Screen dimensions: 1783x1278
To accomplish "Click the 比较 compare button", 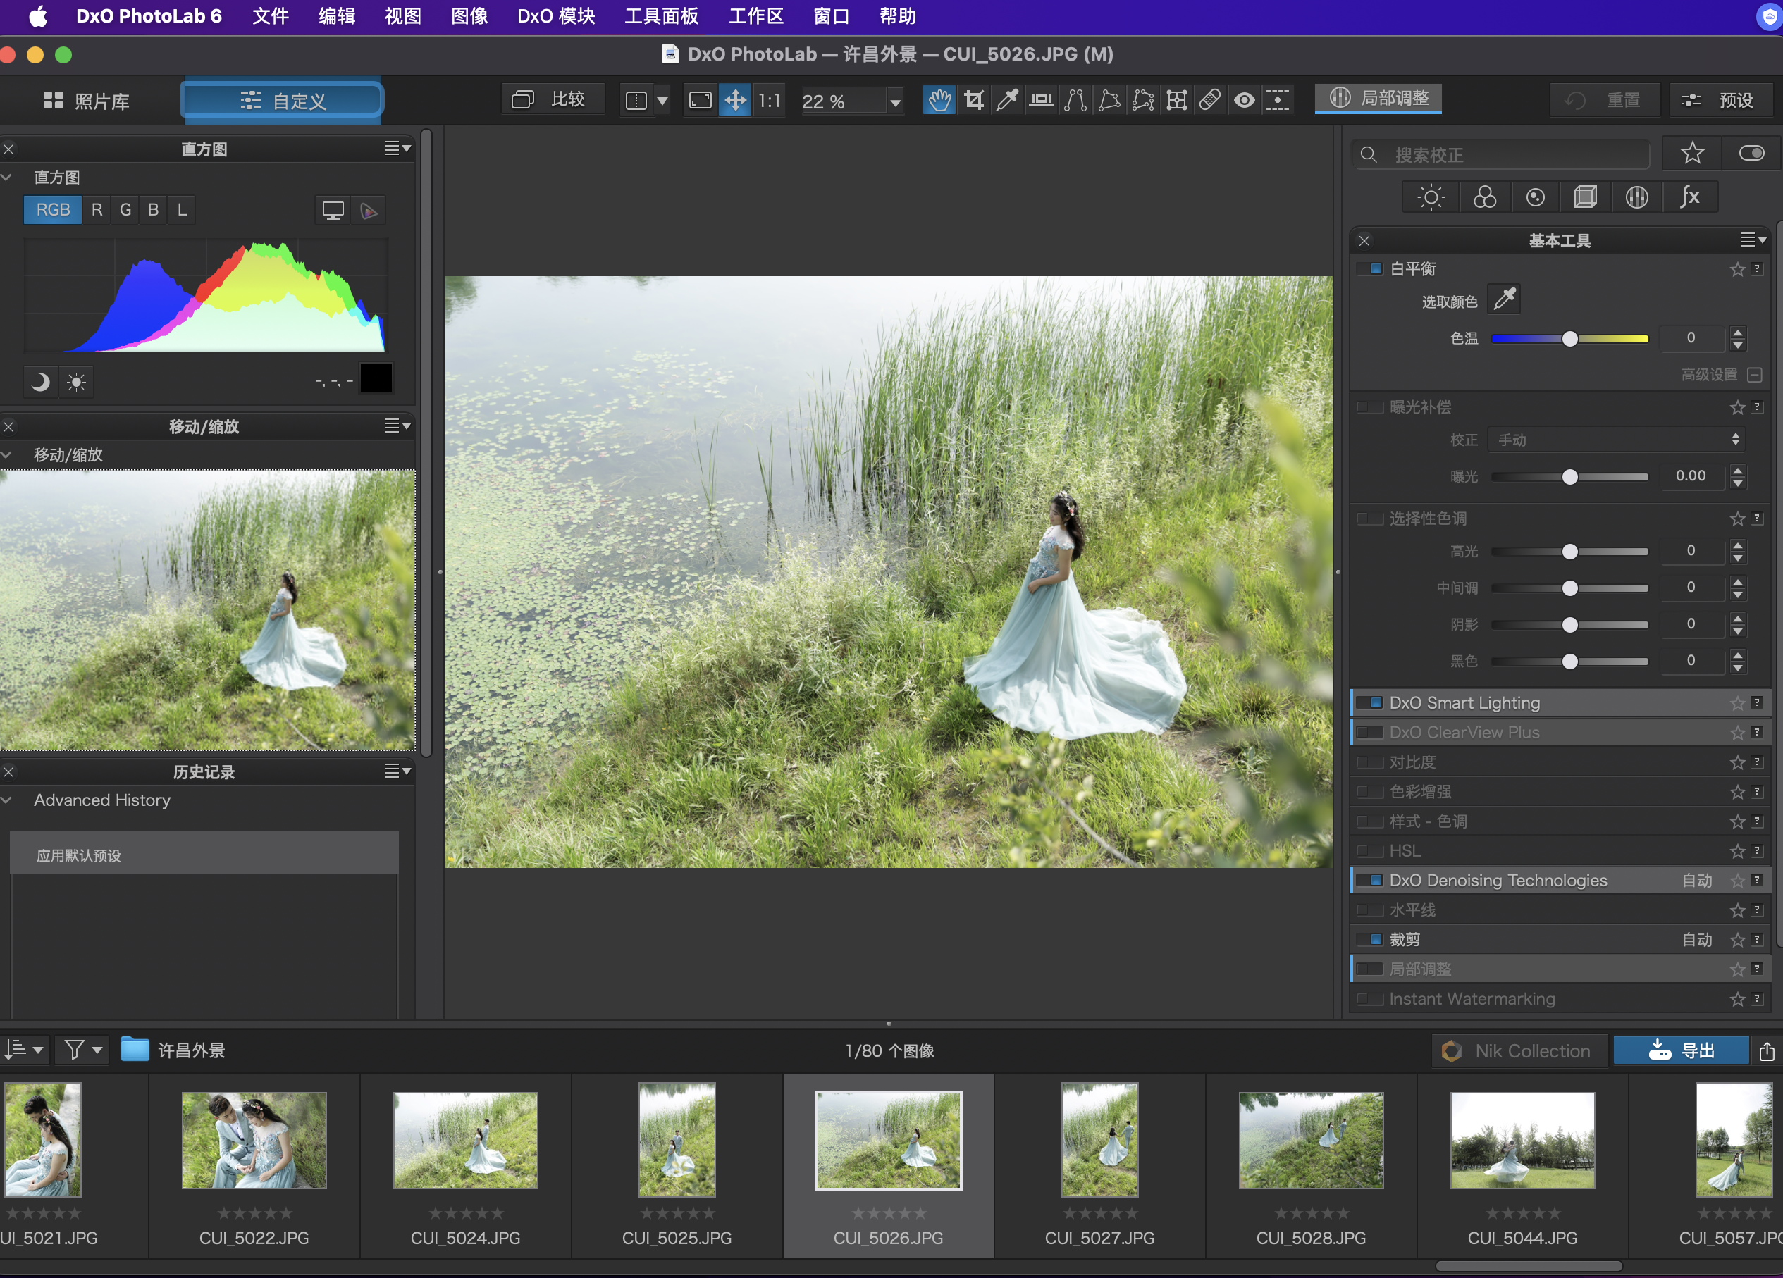I will [x=552, y=99].
